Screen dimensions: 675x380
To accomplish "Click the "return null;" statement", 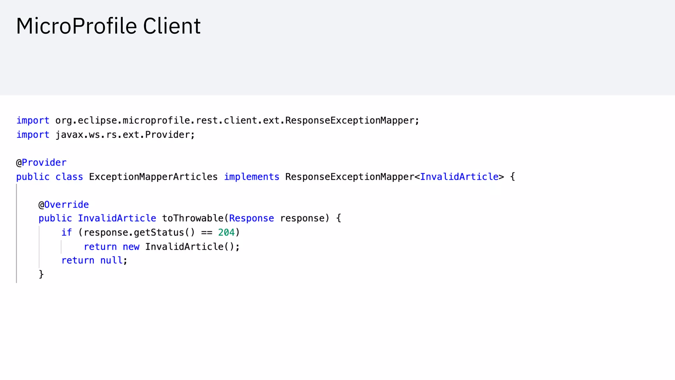I will (94, 261).
